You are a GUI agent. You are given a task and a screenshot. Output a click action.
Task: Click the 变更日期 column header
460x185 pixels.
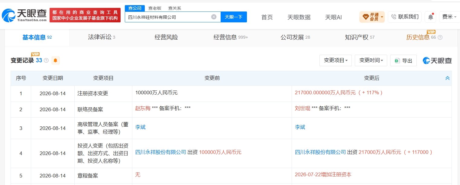[53, 78]
